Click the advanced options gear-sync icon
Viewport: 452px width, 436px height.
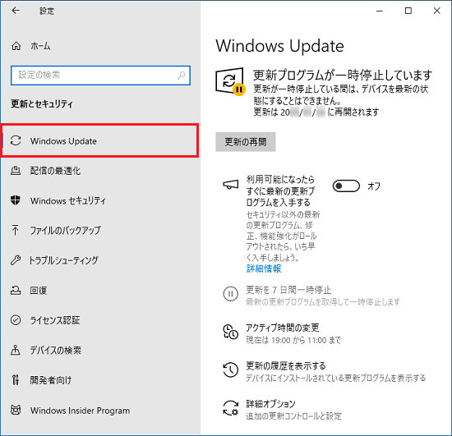(x=231, y=408)
